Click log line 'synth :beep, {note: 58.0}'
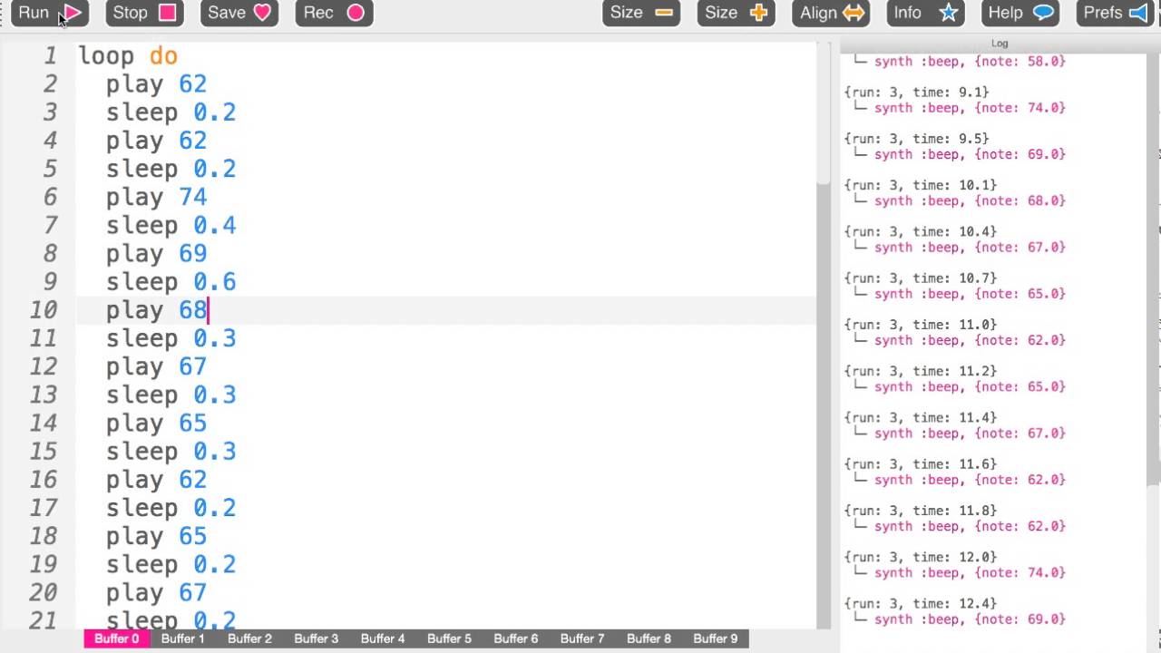The image size is (1161, 653). [x=970, y=61]
